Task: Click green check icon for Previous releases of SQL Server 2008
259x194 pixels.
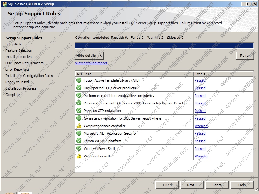Action: click(x=79, y=103)
